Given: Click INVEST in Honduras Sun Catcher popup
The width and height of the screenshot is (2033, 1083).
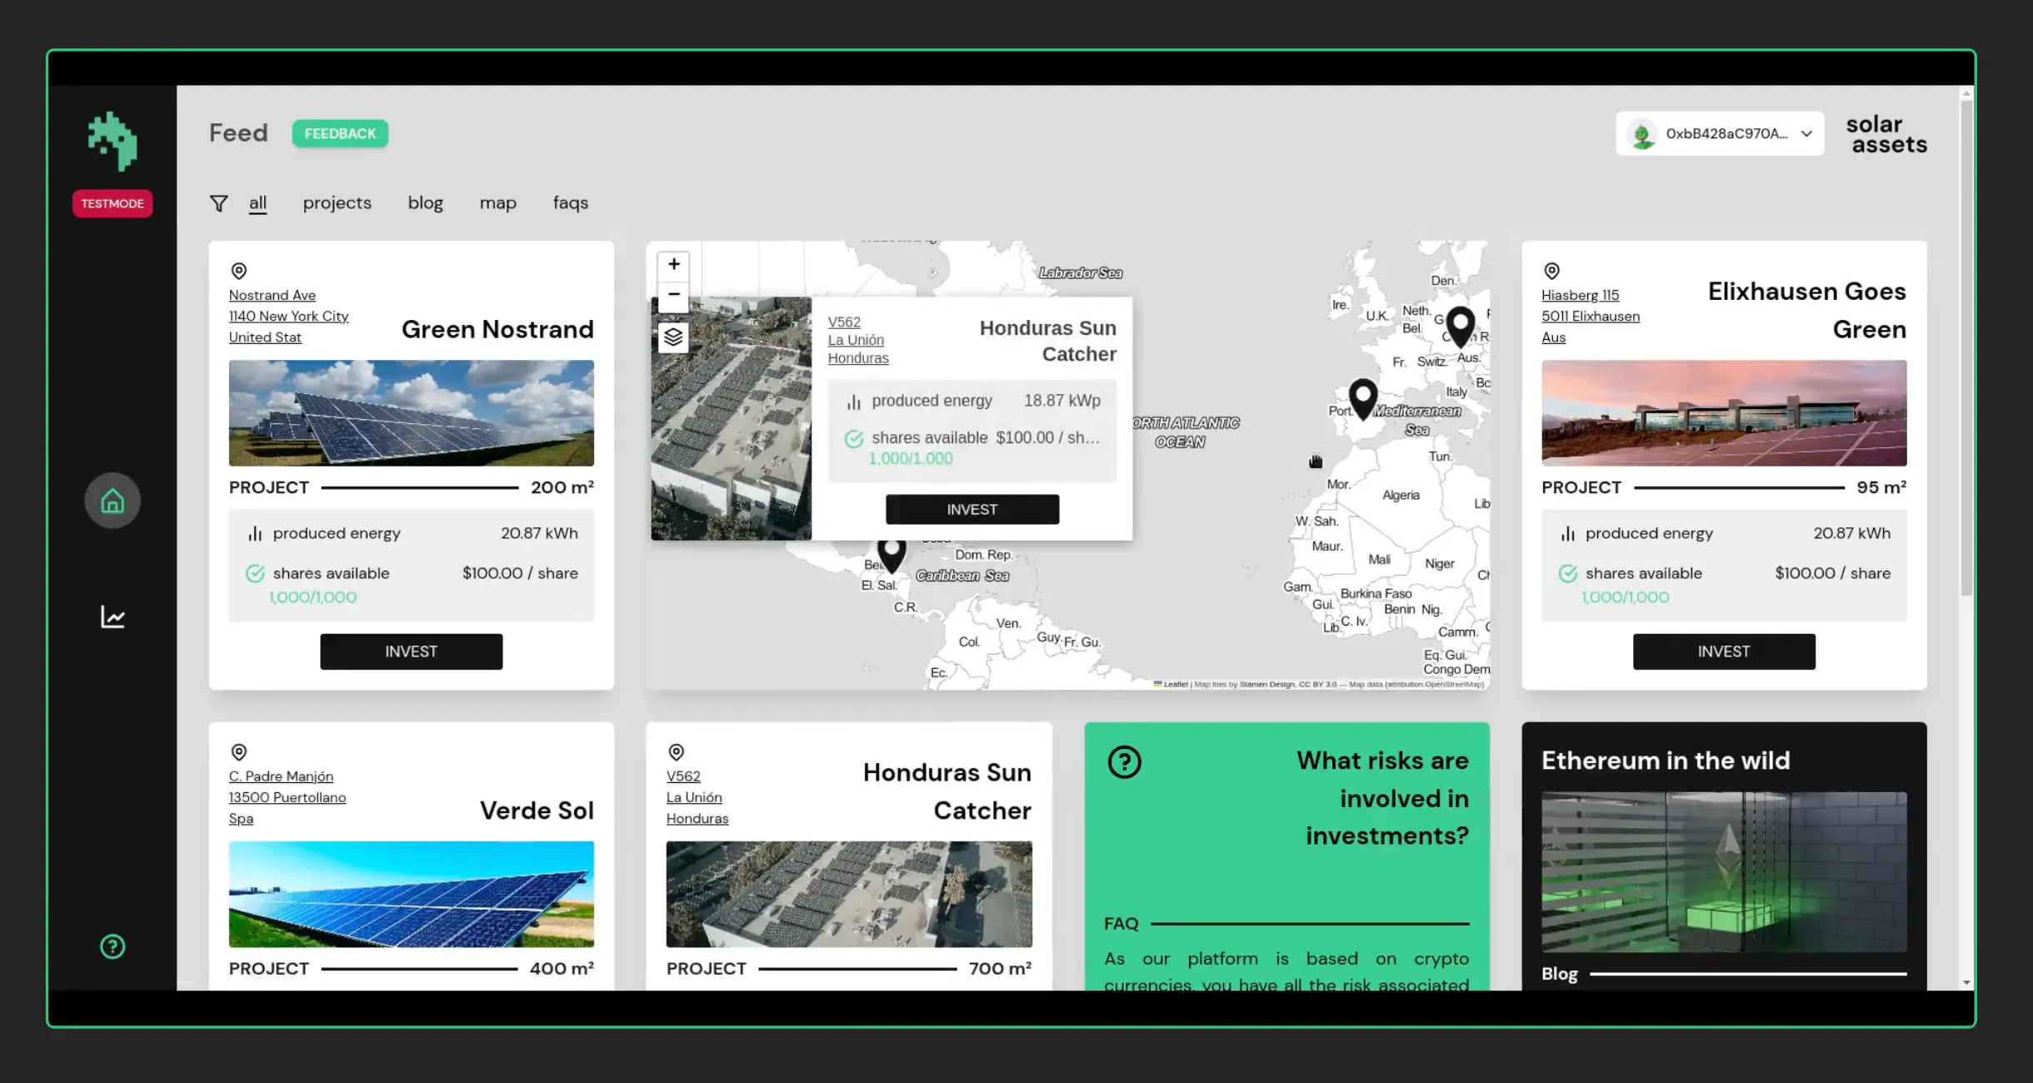Looking at the screenshot, I should coord(972,509).
